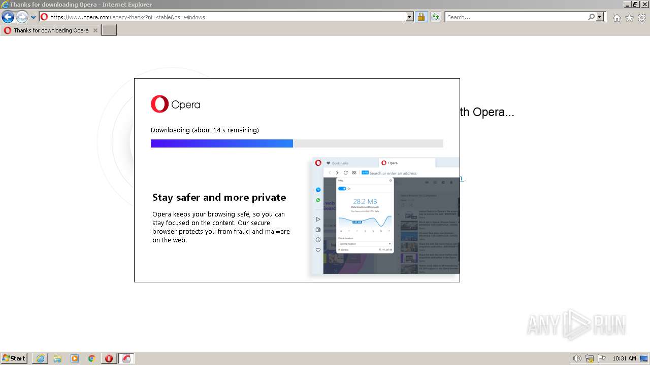This screenshot has width=650, height=365.
Task: Go back with the IE Back button
Action: pos(8,17)
